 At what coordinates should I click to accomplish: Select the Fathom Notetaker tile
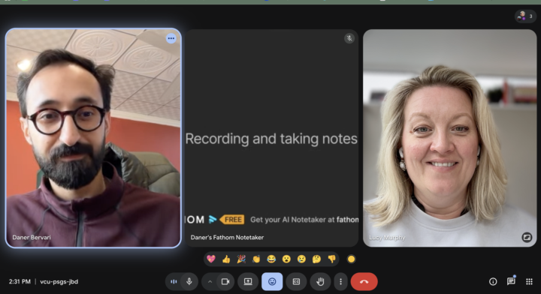(x=272, y=138)
